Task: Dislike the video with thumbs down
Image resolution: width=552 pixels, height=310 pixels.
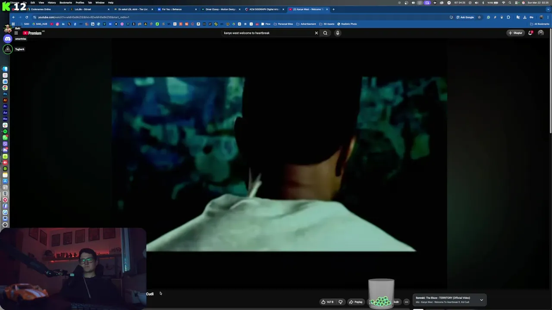Action: point(340,302)
